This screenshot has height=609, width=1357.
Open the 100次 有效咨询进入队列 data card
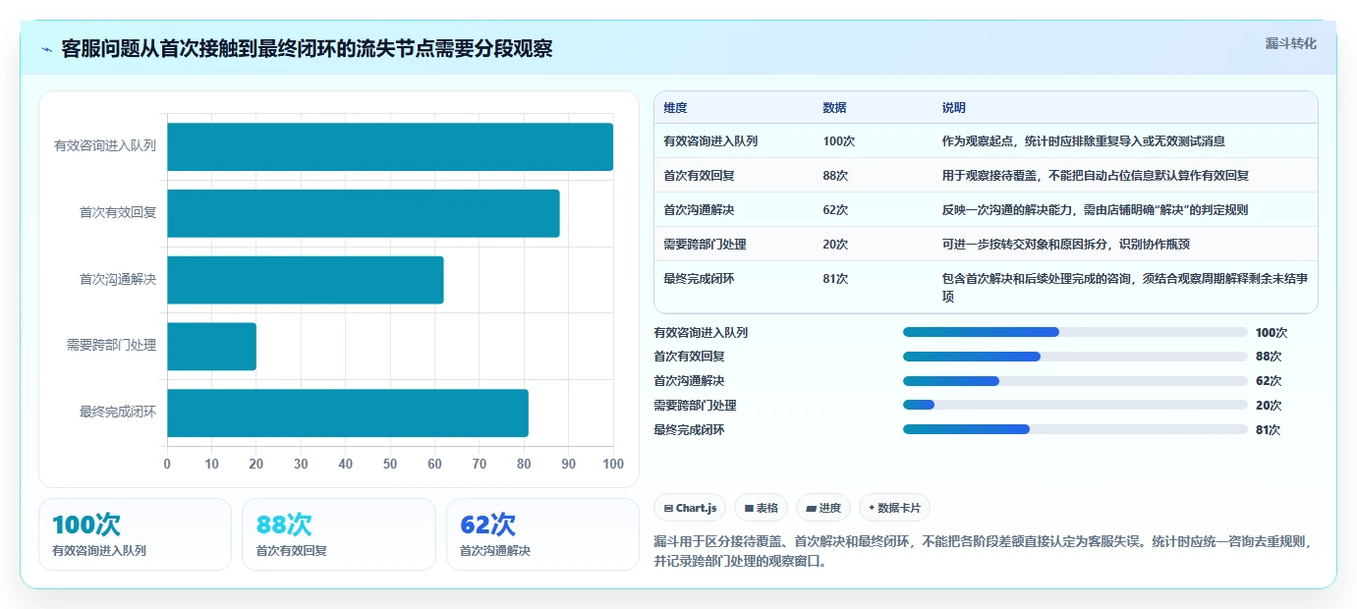135,534
